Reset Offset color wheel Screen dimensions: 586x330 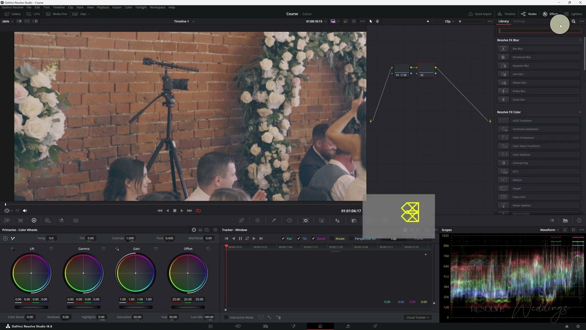tap(208, 249)
